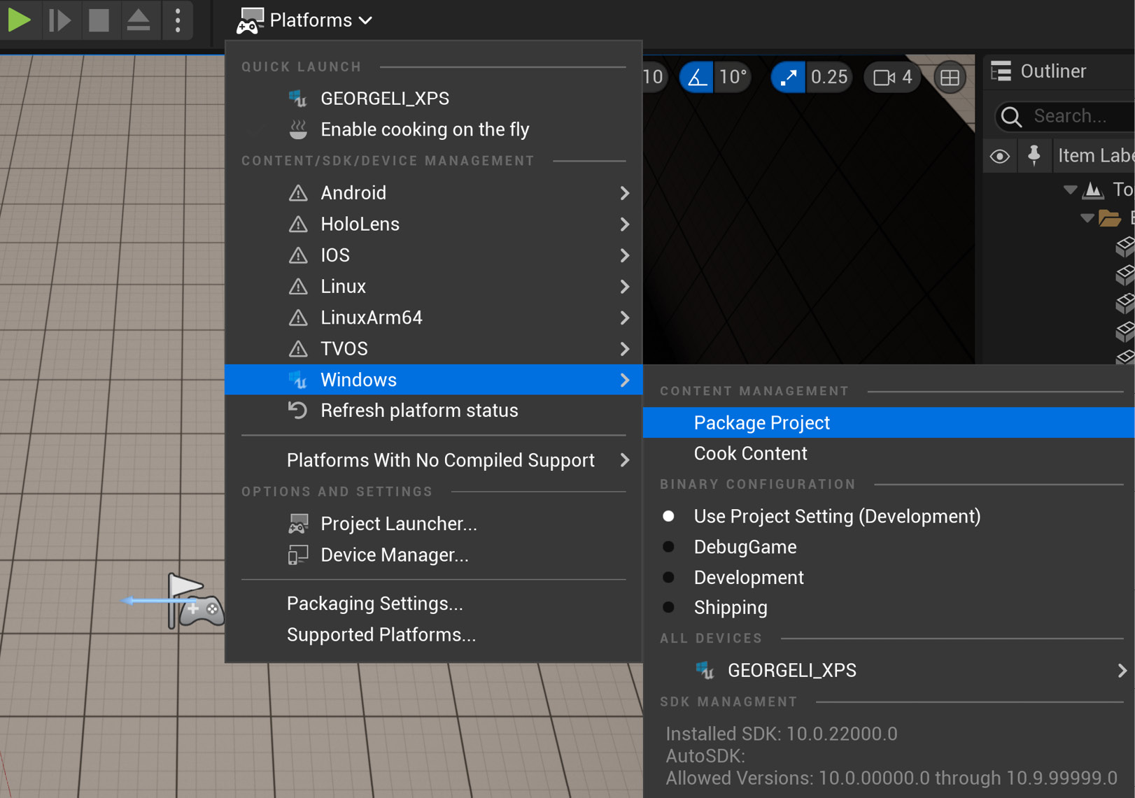Click the Outliner folder icon
Screen dimensions: 1135x798
tap(1111, 218)
